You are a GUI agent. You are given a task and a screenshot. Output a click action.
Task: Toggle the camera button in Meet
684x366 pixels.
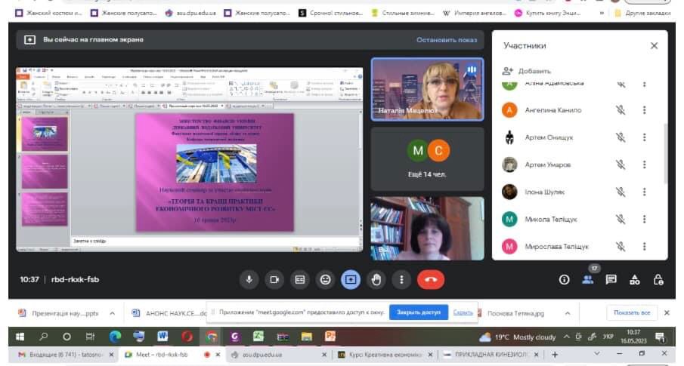click(x=274, y=280)
